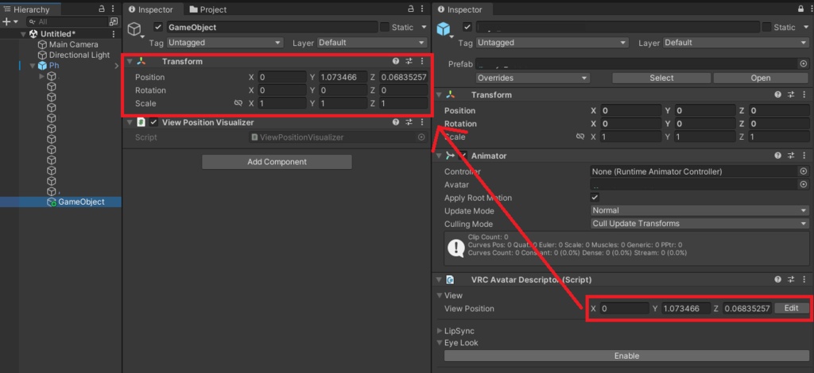This screenshot has height=373, width=814.
Task: Open help for Animator component
Action: [x=777, y=156]
